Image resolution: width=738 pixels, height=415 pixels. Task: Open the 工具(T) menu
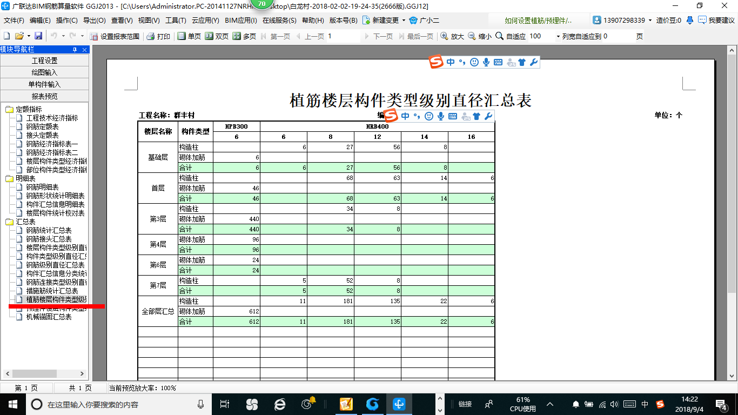point(176,21)
